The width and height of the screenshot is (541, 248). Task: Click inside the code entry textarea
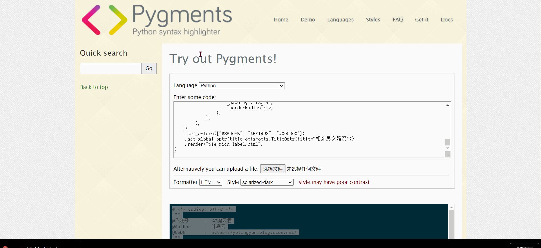(x=309, y=130)
